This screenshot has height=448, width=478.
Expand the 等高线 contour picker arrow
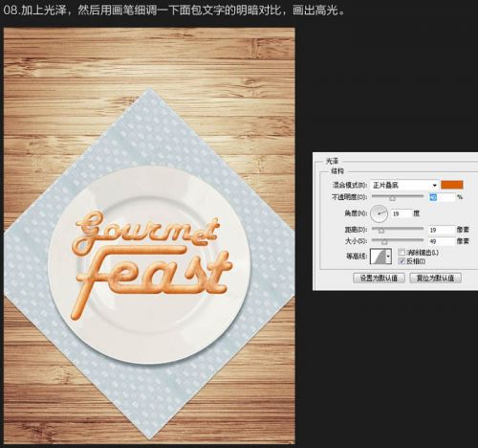pos(388,257)
